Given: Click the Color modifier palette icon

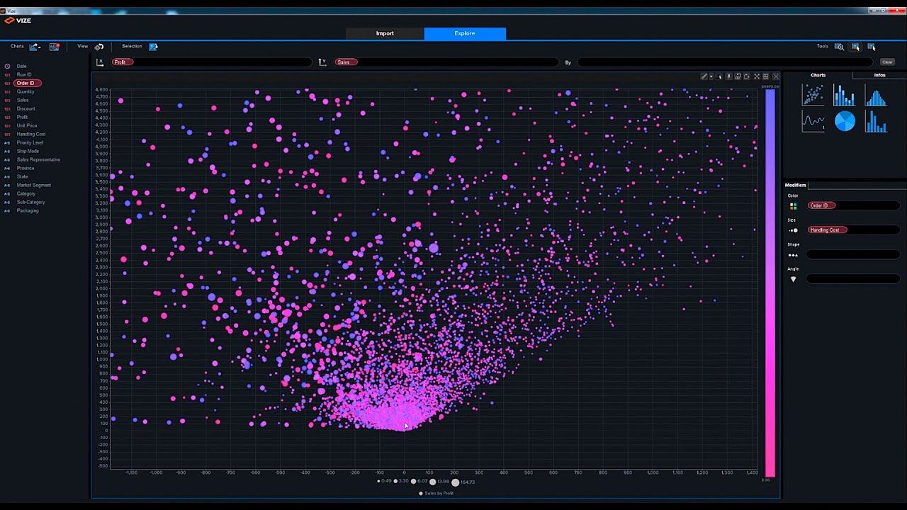Looking at the screenshot, I should (794, 206).
